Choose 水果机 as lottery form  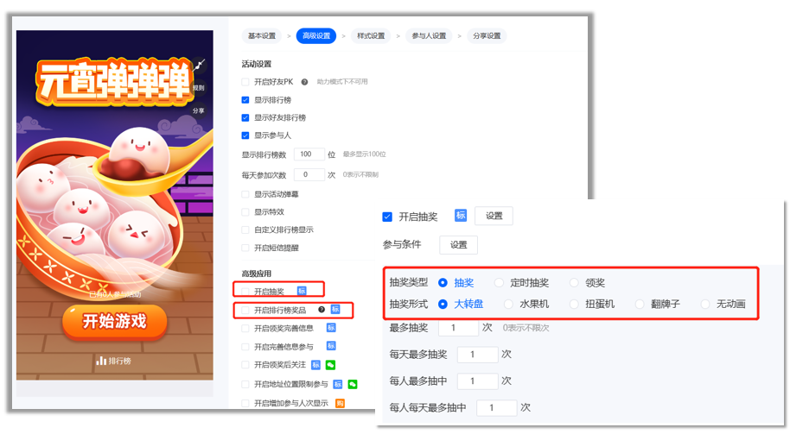pyautogui.click(x=508, y=304)
